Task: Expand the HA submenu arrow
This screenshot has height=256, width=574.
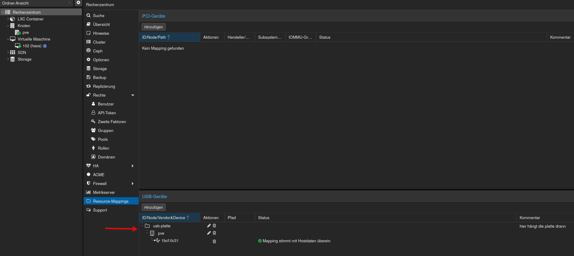Action: (133, 166)
